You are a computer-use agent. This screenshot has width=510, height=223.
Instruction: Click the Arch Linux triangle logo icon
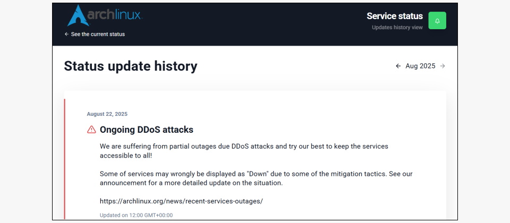(x=76, y=15)
